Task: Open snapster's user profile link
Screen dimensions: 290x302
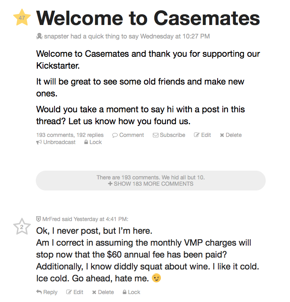Action: click(x=55, y=37)
